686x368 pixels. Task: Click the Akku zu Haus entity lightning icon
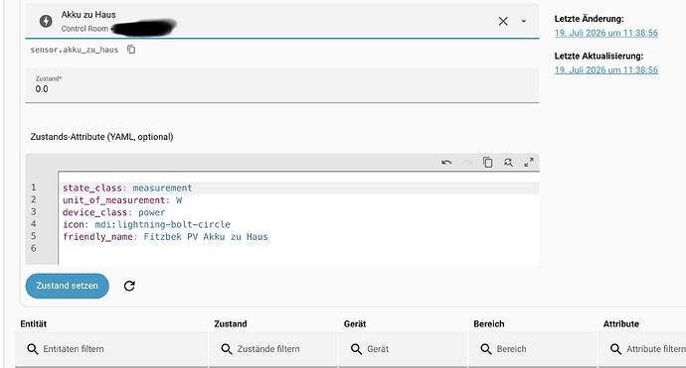[46, 21]
